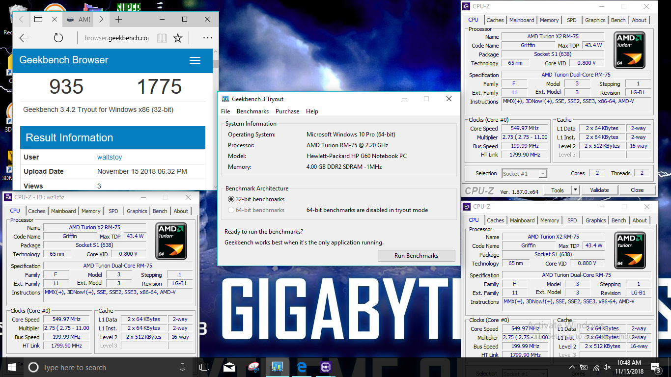Screen dimensions: 671x377
Task: Select 32-bit benchmarks radio button
Action: 231,199
